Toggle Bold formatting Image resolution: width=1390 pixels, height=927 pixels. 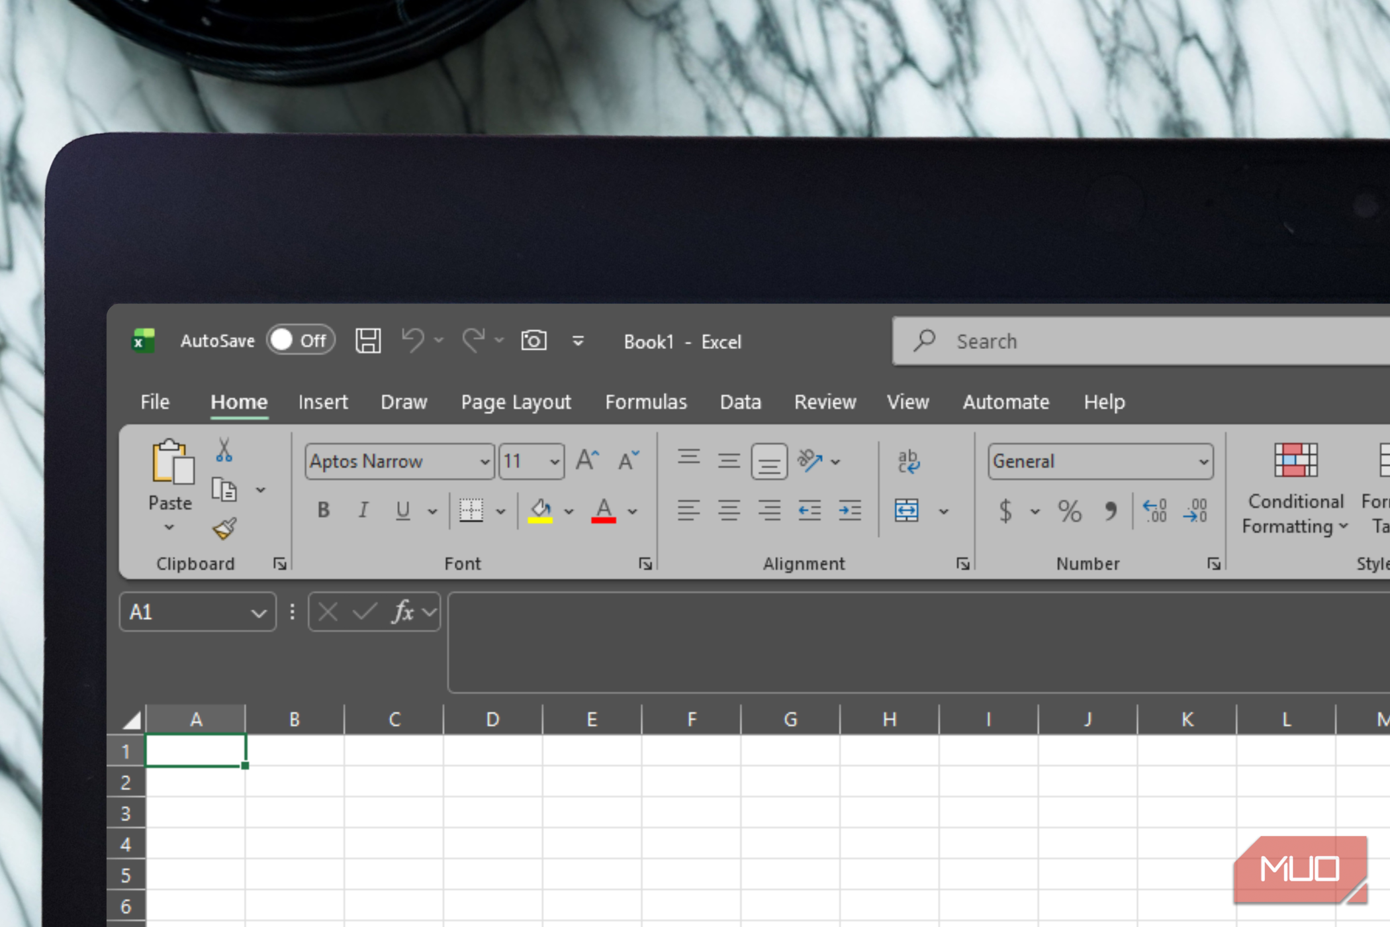click(x=324, y=511)
